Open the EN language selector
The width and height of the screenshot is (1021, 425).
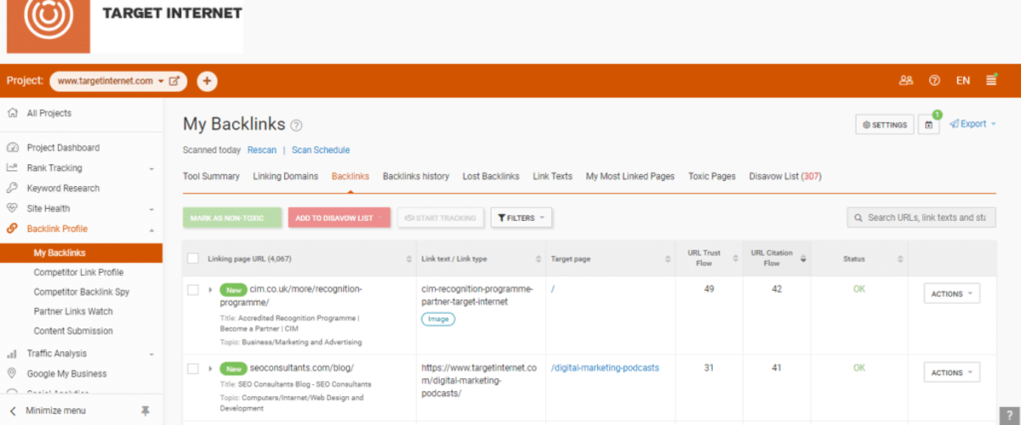(x=963, y=81)
